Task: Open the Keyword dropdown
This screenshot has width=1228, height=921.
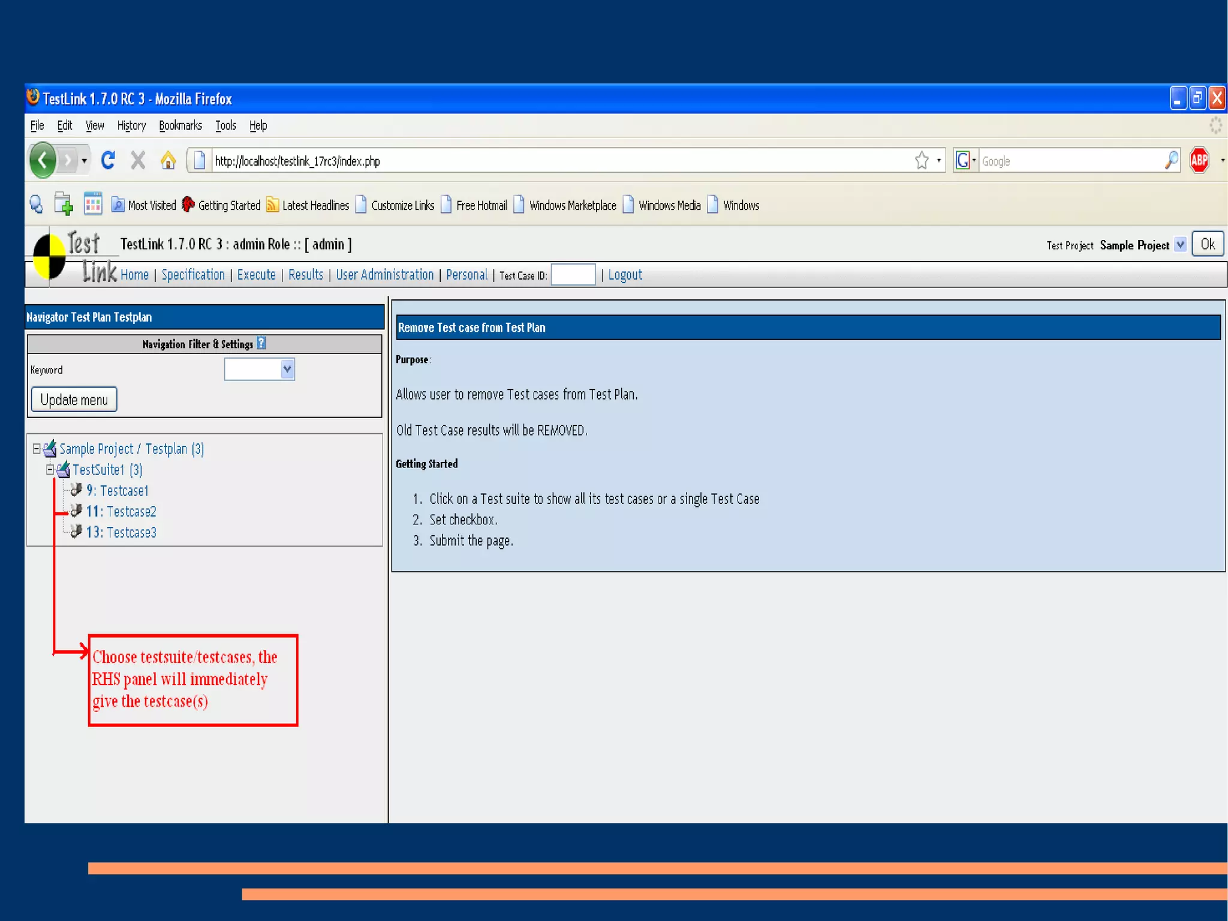Action: coord(260,369)
